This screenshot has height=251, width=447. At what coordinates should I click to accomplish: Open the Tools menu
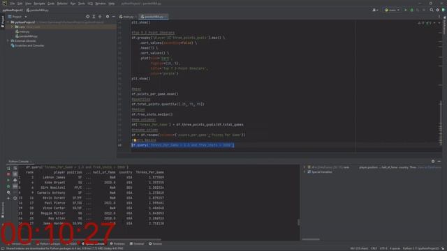(x=82, y=3)
